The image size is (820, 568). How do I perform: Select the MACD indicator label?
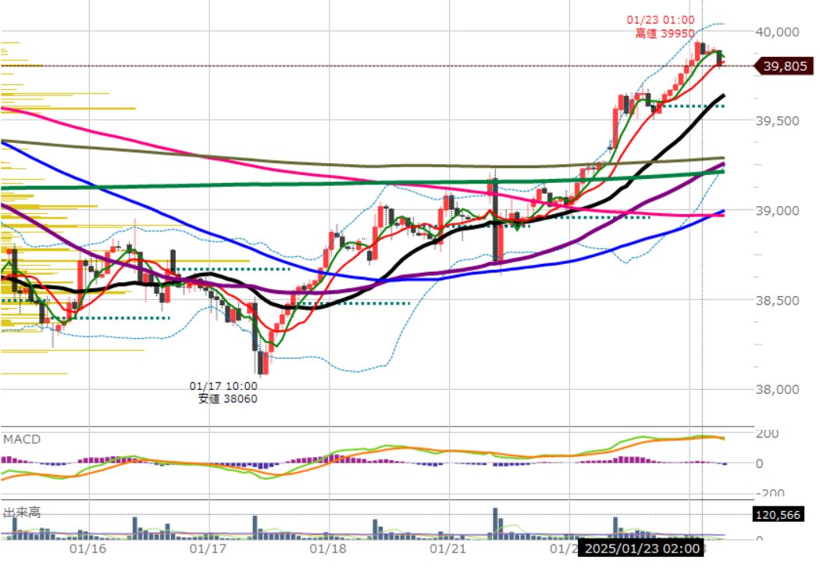click(x=21, y=439)
